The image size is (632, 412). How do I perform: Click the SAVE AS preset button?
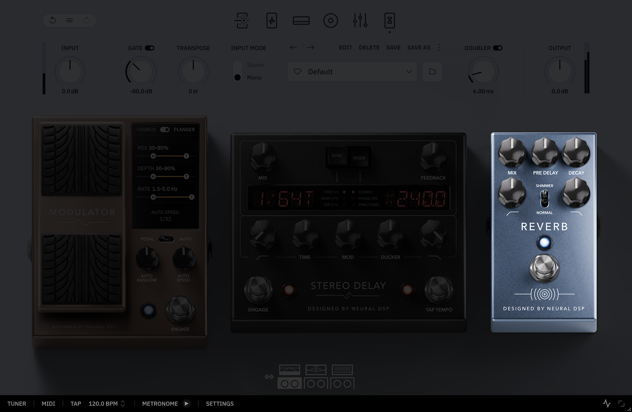419,47
